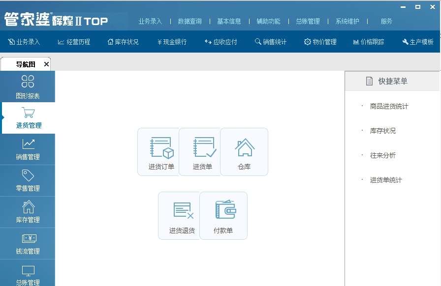Image resolution: width=441 pixels, height=286 pixels.
Task: Switch to 图形报表 in the sidebar
Action: coord(27,86)
